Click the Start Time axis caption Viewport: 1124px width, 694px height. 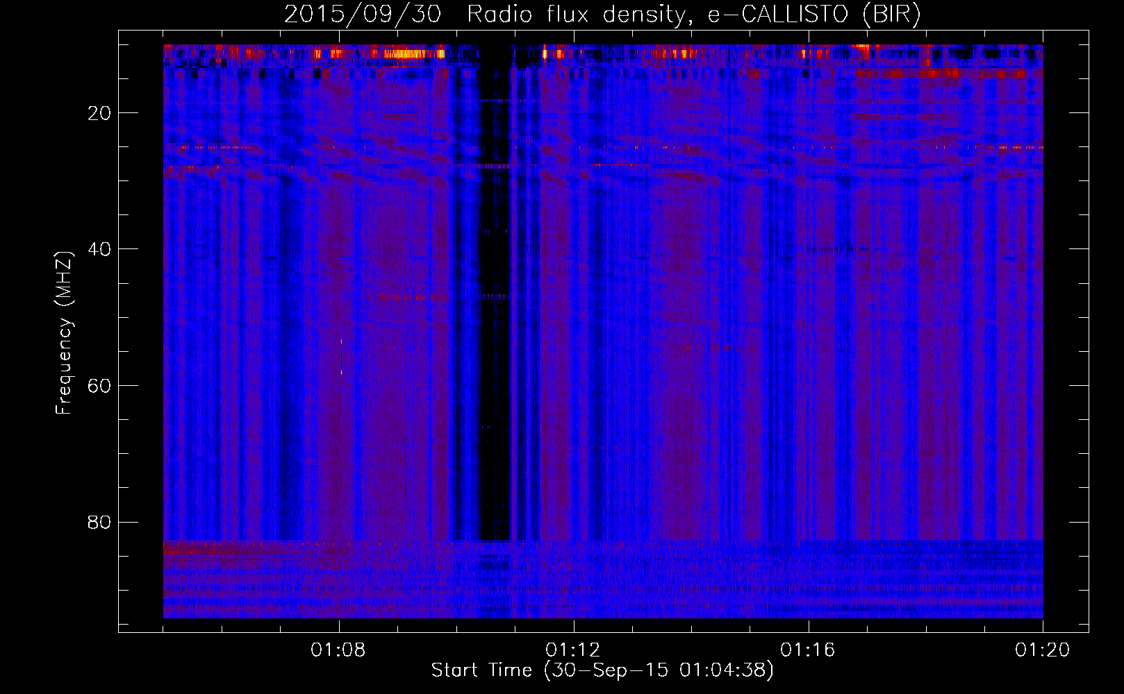coord(602,670)
